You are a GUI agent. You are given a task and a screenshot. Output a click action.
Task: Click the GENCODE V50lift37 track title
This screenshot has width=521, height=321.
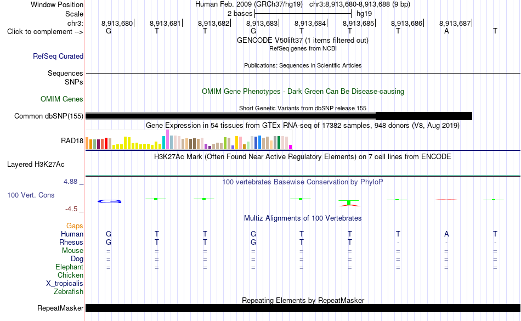coord(303,40)
